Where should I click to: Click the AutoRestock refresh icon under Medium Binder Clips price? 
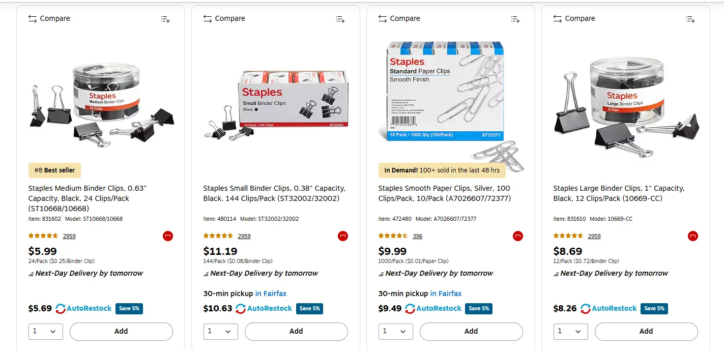61,308
